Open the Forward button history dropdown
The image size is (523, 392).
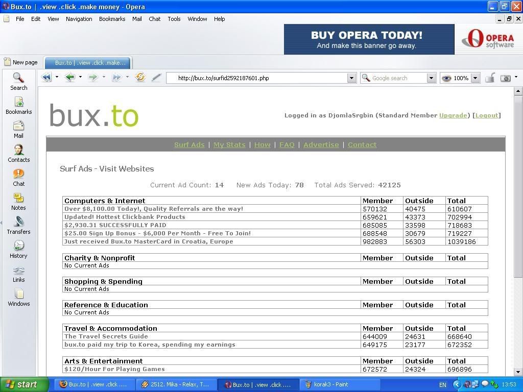[104, 77]
